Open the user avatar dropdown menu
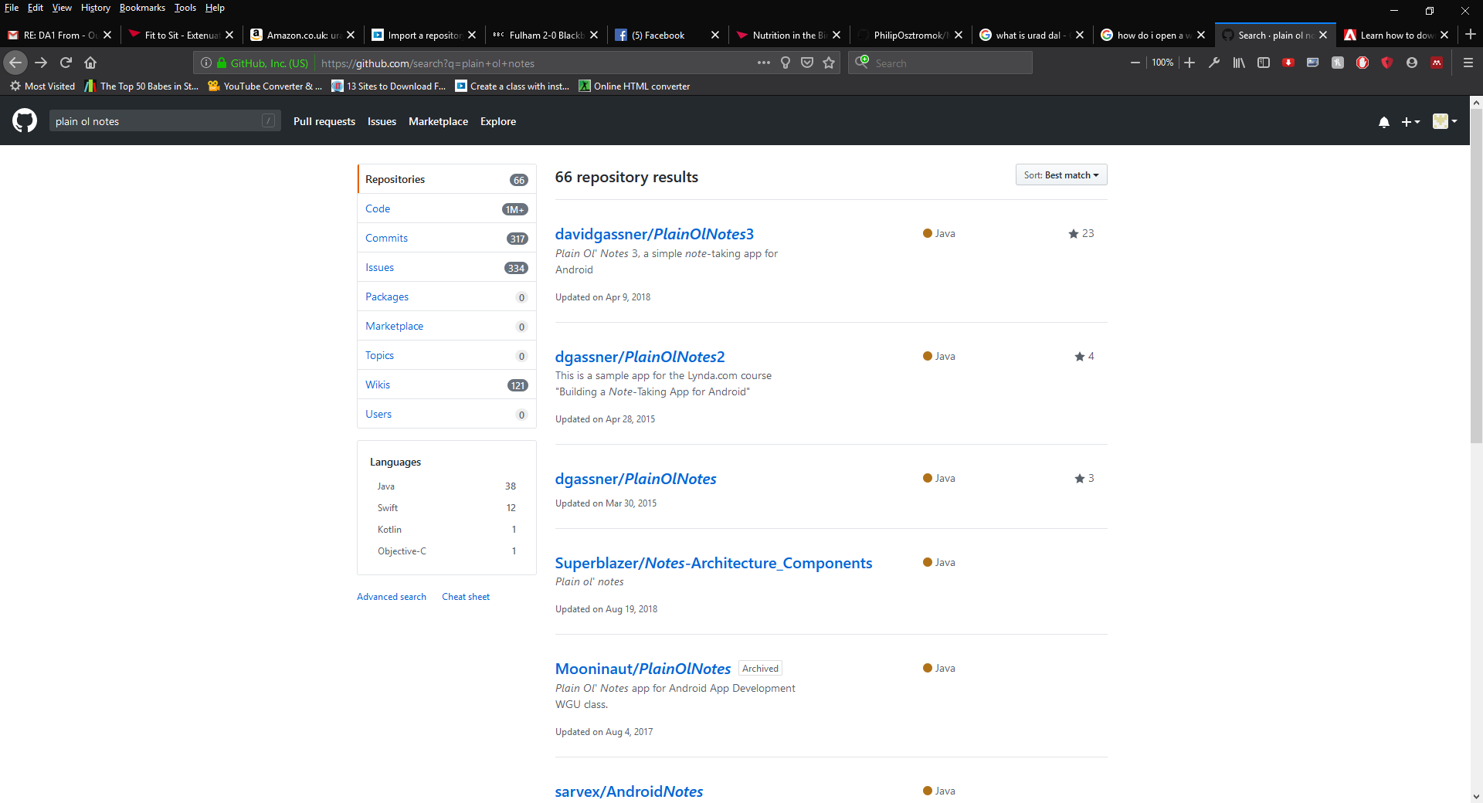The width and height of the screenshot is (1483, 803). pyautogui.click(x=1444, y=121)
